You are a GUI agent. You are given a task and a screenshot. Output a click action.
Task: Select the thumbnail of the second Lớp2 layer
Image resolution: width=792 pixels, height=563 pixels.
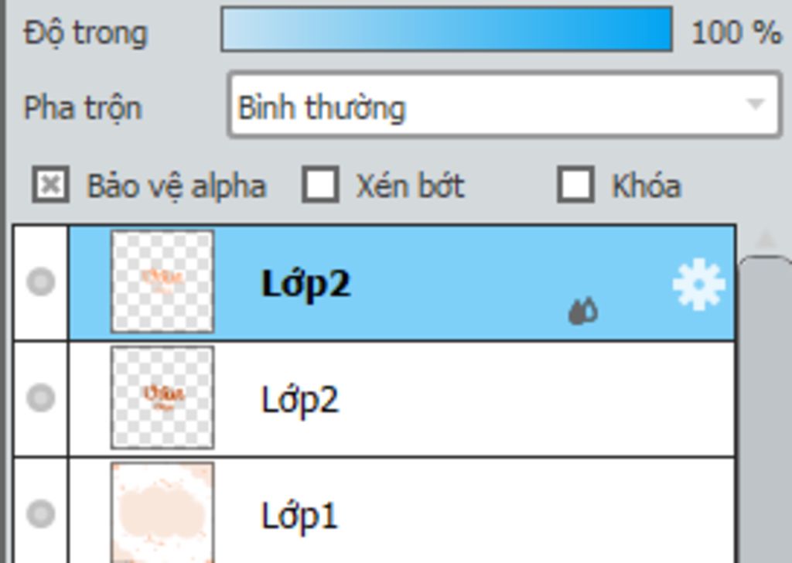click(x=162, y=398)
